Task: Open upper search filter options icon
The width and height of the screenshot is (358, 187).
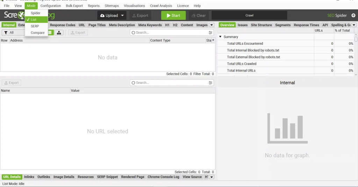Action: tap(210, 33)
